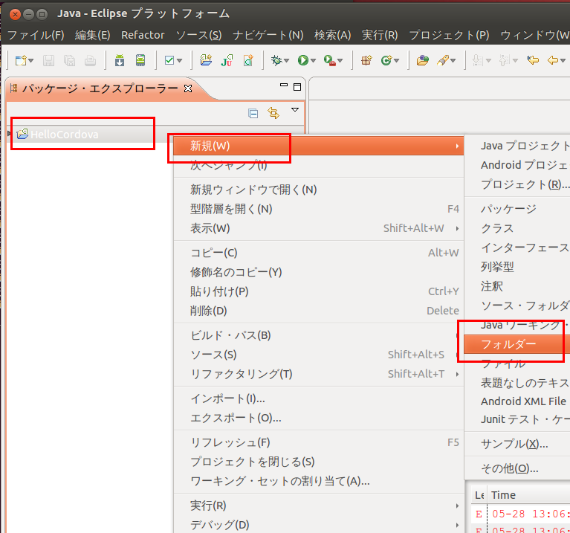The height and width of the screenshot is (533, 570).
Task: Click the green Run button icon
Action: [x=302, y=60]
